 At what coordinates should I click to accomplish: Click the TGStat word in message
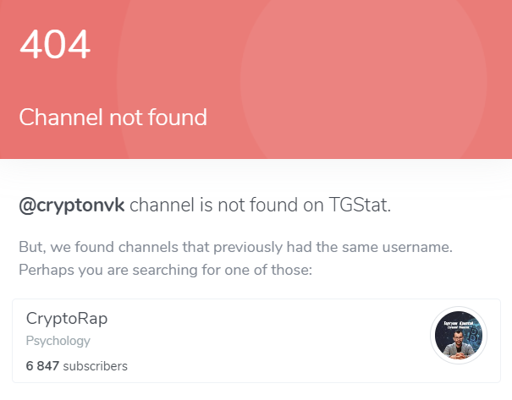(x=360, y=205)
